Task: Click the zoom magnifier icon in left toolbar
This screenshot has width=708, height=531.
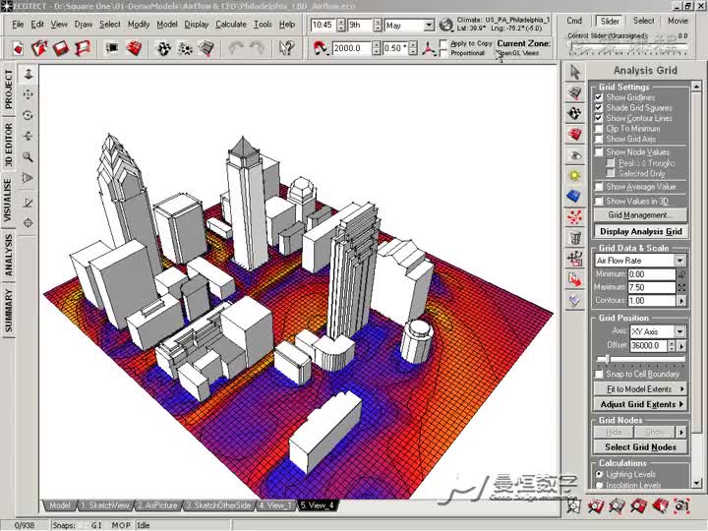Action: 28,156
